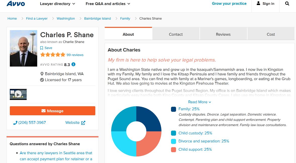
Task: Switch to the Contact tab
Action: 176,34
